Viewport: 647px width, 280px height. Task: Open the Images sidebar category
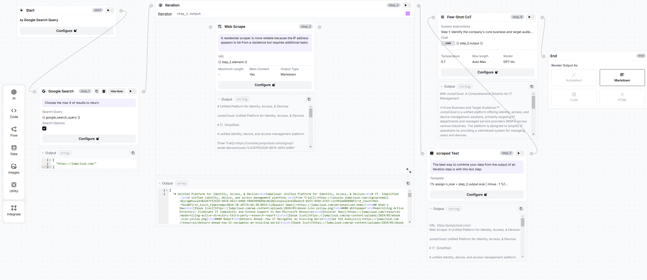14,168
